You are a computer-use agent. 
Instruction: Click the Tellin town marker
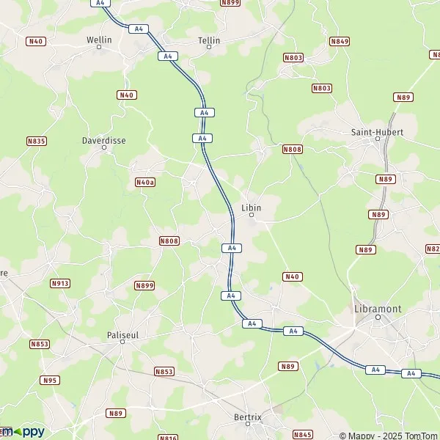point(209,47)
